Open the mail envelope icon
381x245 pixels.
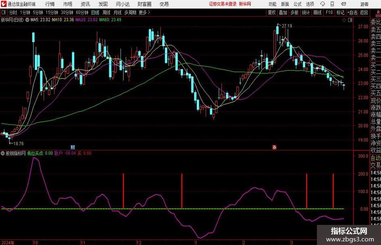coord(344,4)
